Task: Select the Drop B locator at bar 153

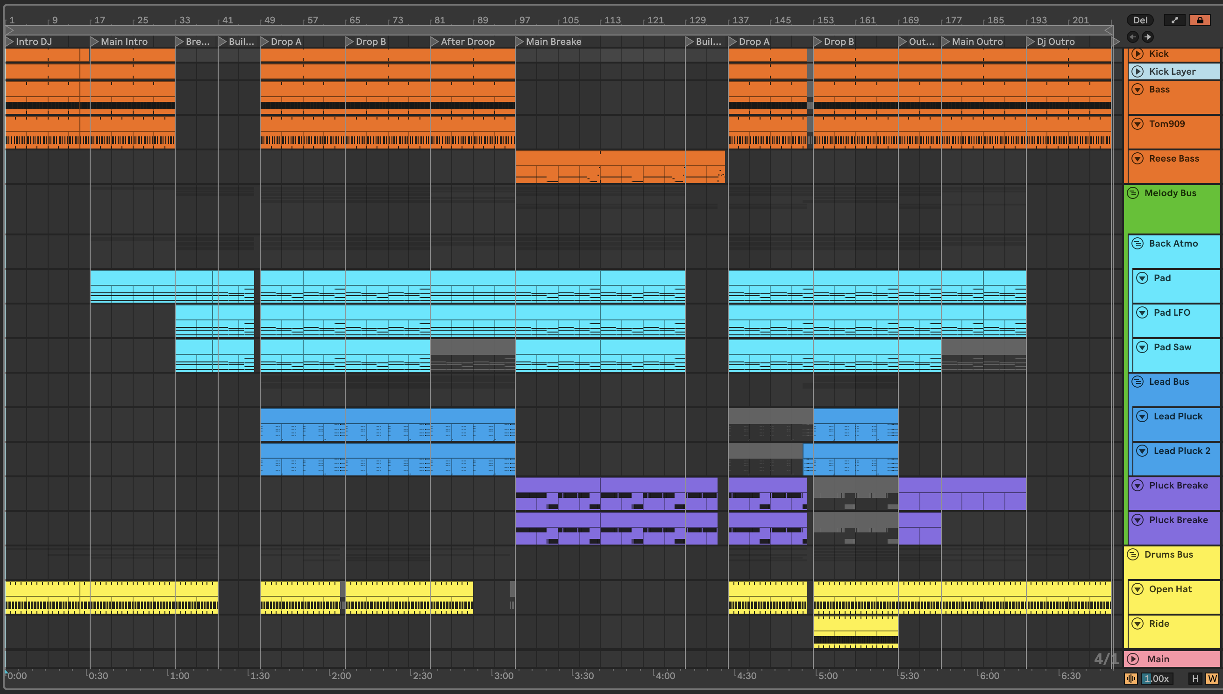Action: 834,42
